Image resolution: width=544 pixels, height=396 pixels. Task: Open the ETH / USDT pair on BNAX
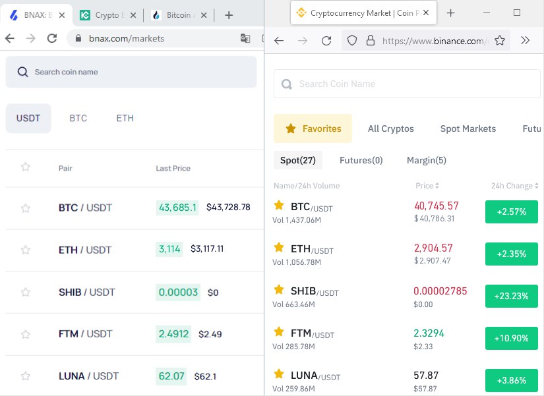pos(85,250)
